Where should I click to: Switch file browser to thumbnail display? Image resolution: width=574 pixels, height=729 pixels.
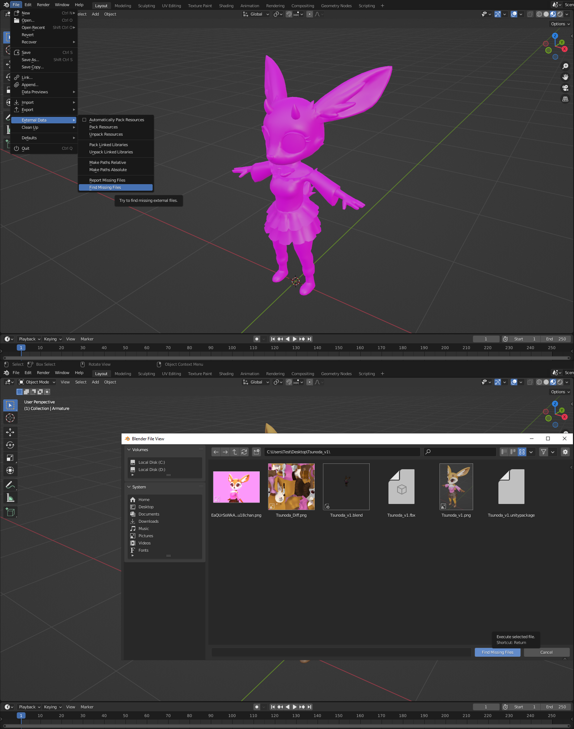(522, 452)
